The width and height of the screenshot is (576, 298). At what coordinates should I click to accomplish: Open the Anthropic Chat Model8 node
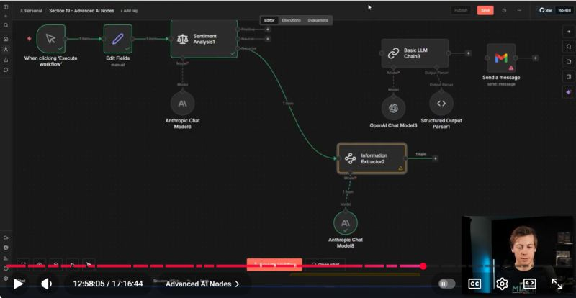[346, 222]
